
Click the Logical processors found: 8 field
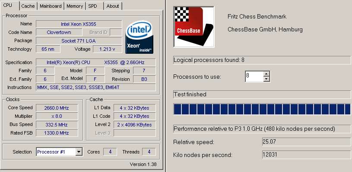click(x=262, y=60)
